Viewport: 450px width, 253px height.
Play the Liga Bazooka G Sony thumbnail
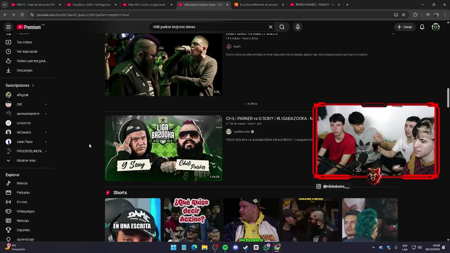[163, 148]
